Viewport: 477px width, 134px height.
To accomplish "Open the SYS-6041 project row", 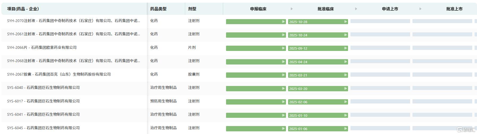I will tap(44, 114).
